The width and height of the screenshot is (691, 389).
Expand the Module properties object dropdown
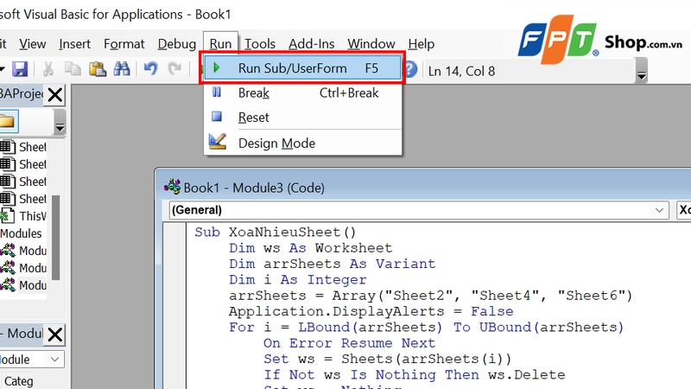tap(54, 360)
